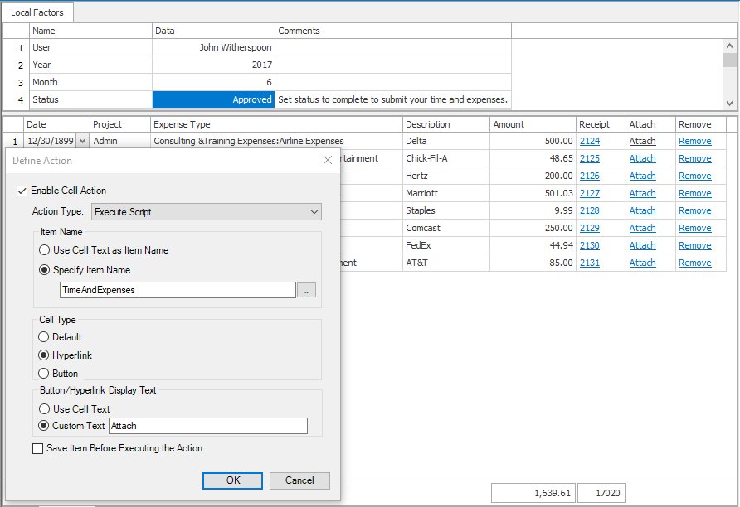Confirm dialog with OK button
740x507 pixels.
[232, 480]
